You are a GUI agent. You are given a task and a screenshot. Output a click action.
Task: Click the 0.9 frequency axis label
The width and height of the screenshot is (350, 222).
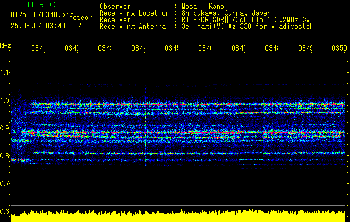click(x=4, y=128)
